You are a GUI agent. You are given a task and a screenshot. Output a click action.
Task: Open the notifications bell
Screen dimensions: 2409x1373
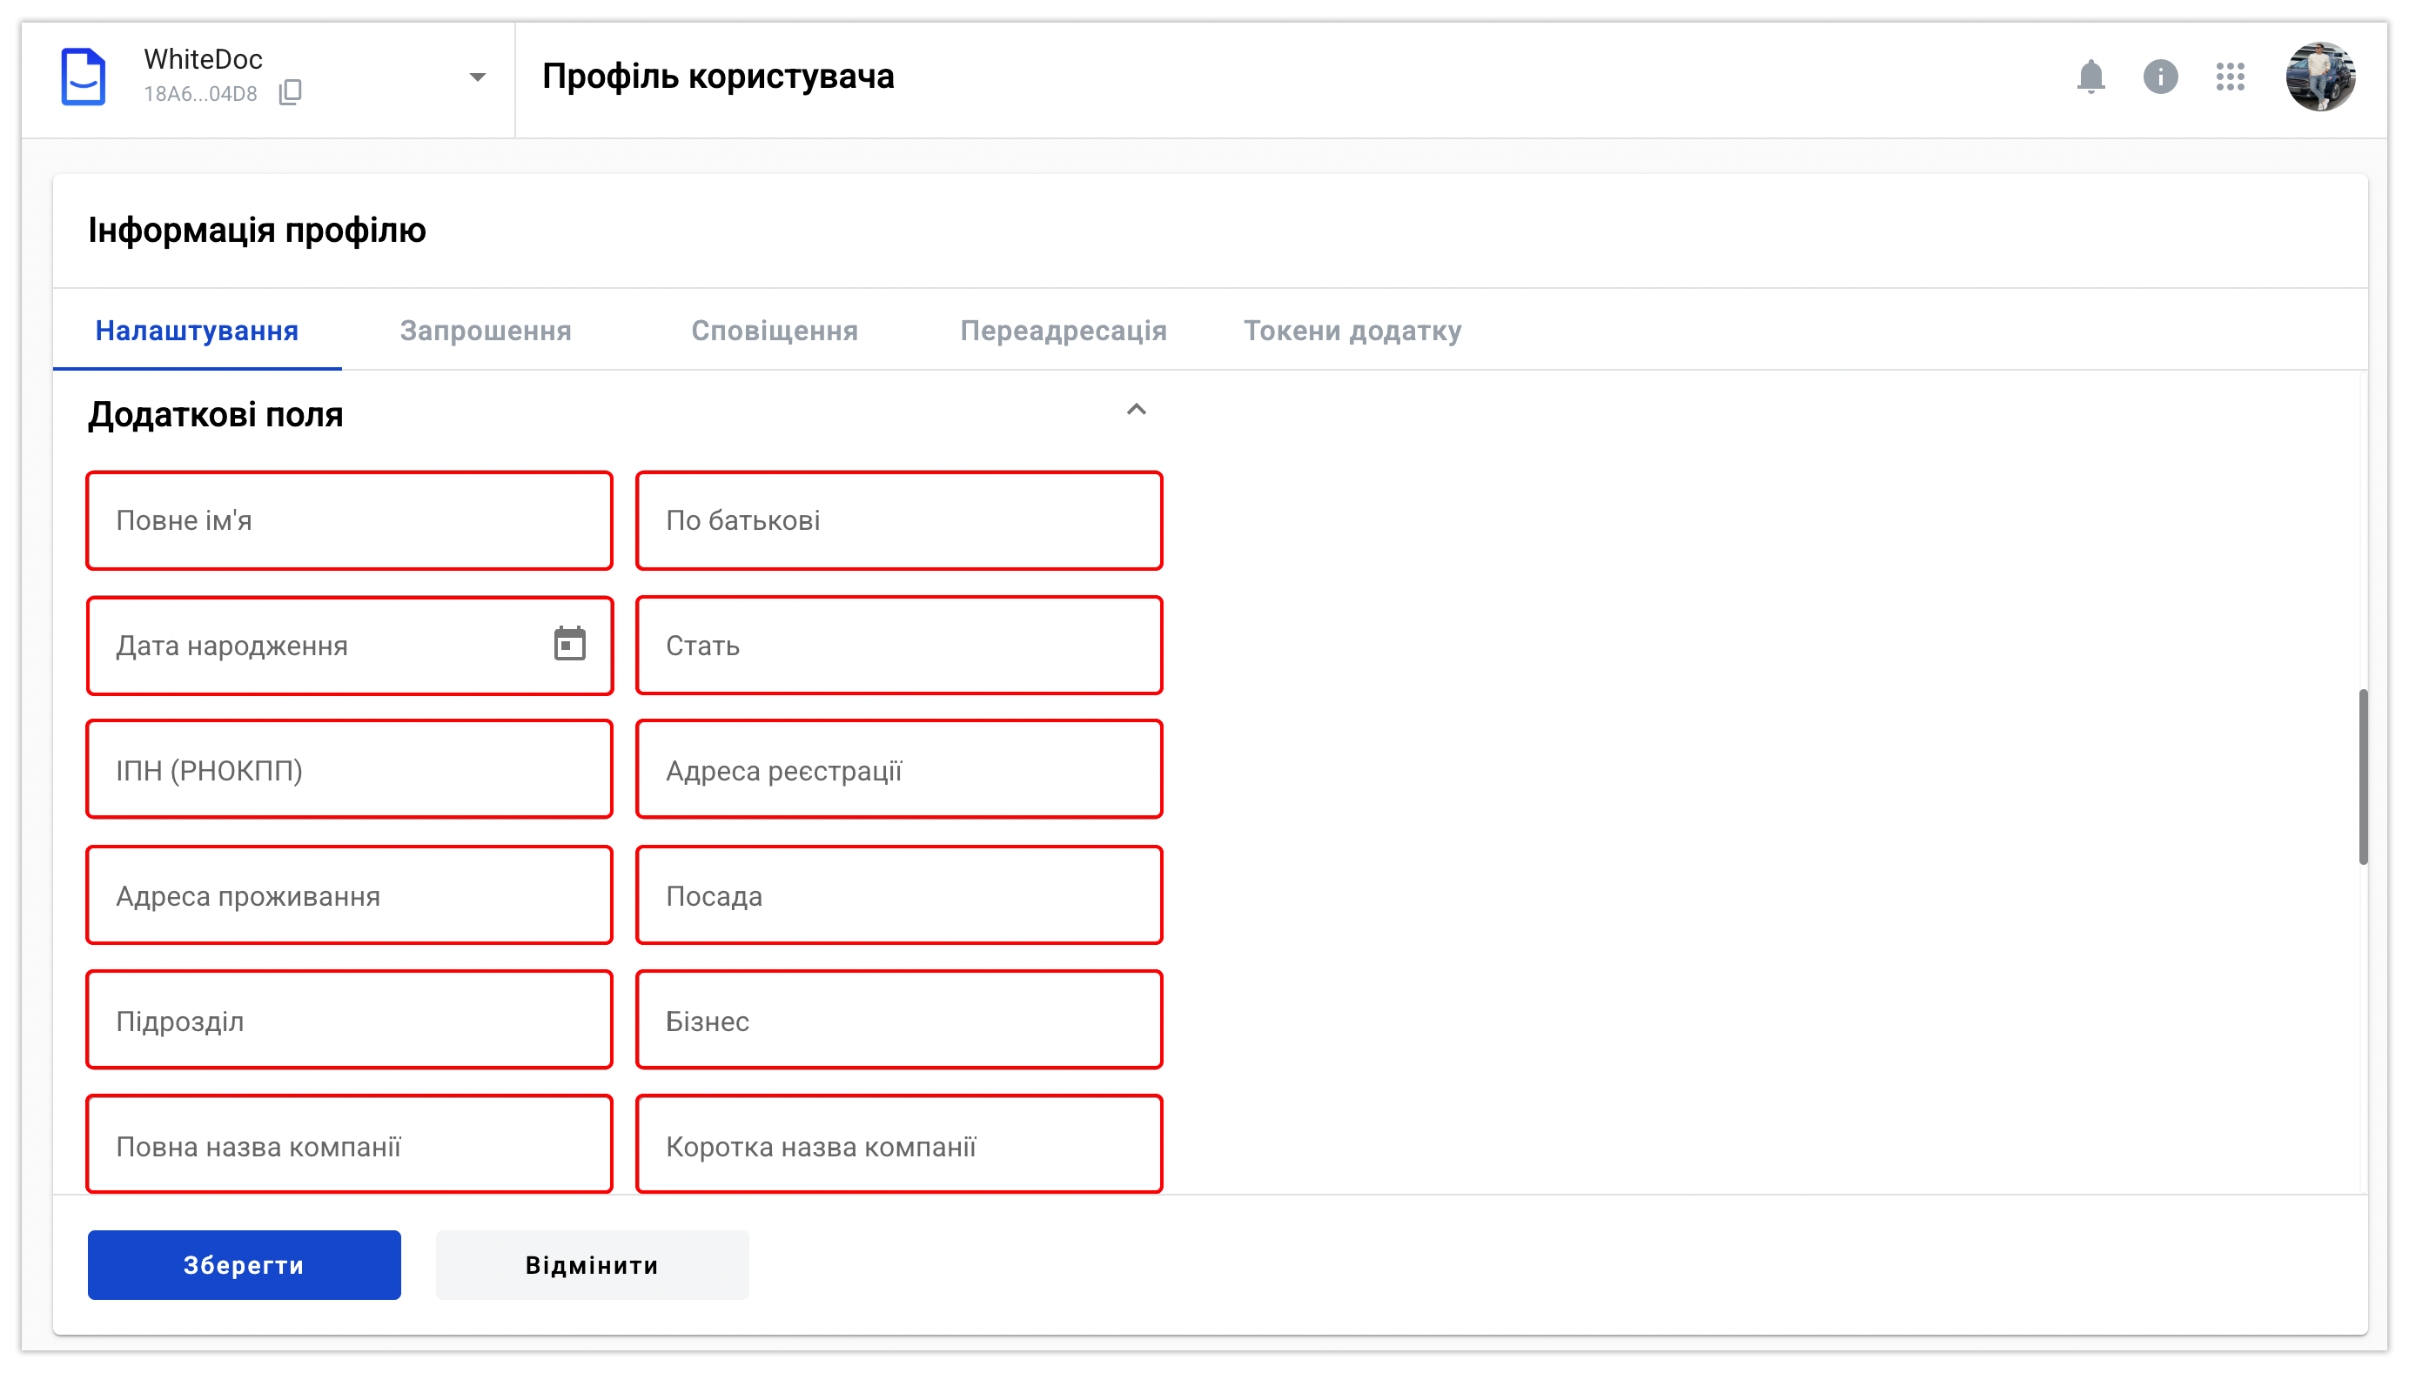(x=2090, y=77)
